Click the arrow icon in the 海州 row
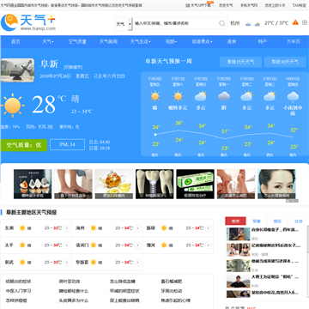This screenshot has height=309, width=309. coord(137,228)
